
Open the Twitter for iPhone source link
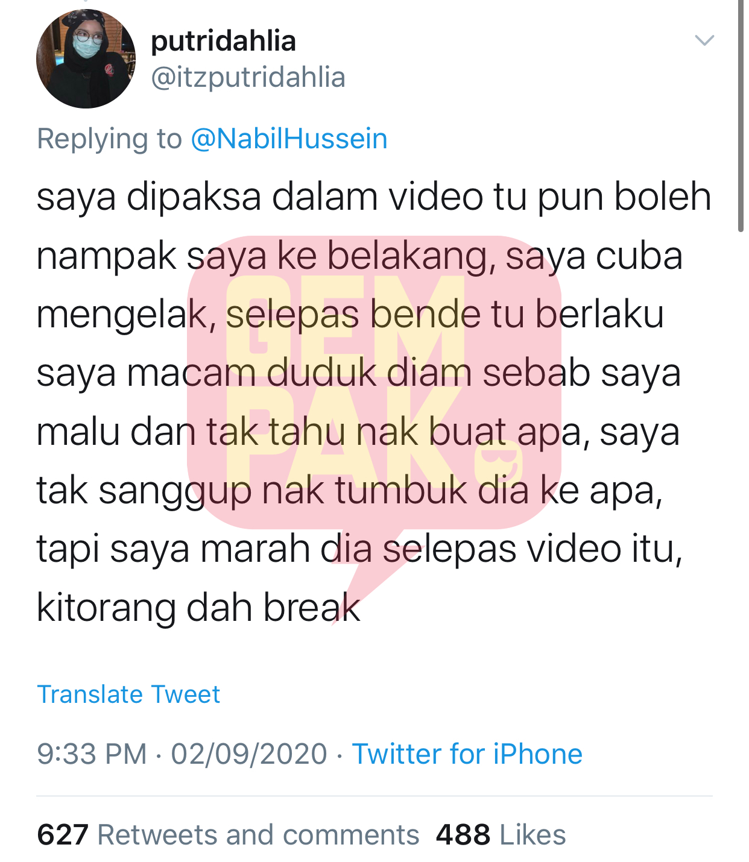[467, 754]
